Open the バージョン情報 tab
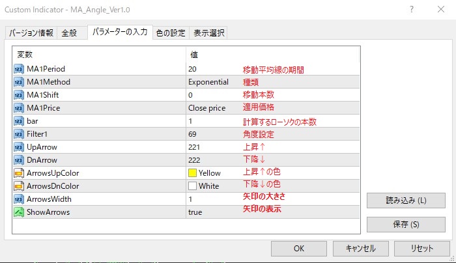 tap(31, 33)
